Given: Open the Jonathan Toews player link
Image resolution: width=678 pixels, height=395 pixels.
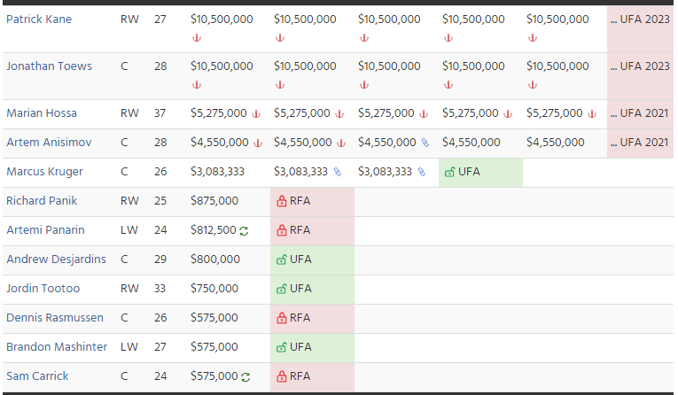Looking at the screenshot, I should [49, 66].
